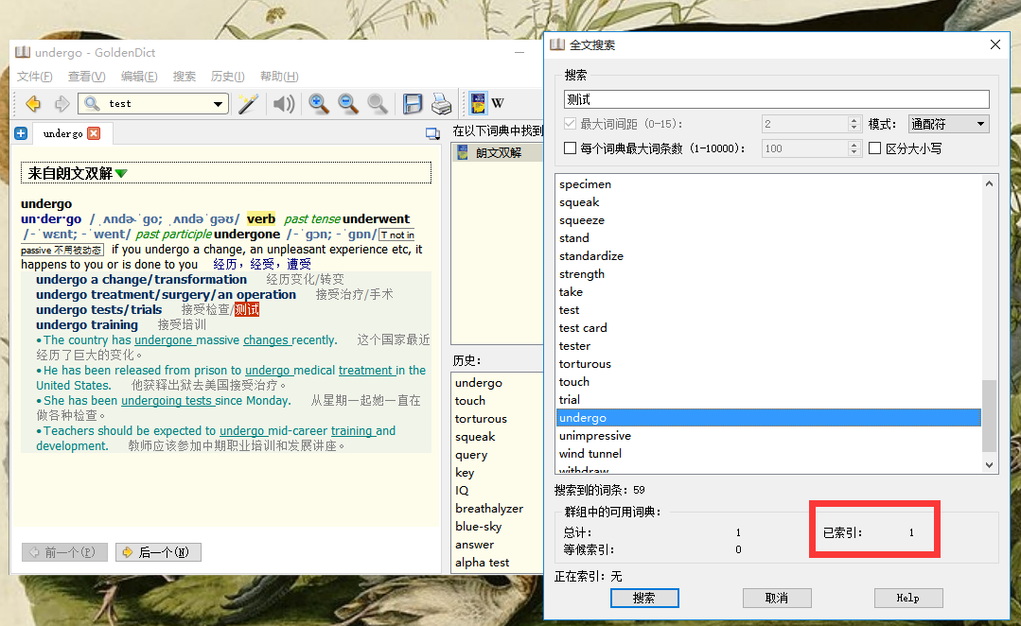Select 朗文双解 in the found-in-dictionaries list

point(498,153)
